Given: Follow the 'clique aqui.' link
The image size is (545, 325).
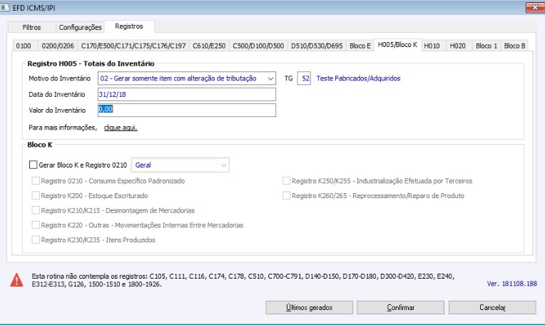Looking at the screenshot, I should (121, 128).
